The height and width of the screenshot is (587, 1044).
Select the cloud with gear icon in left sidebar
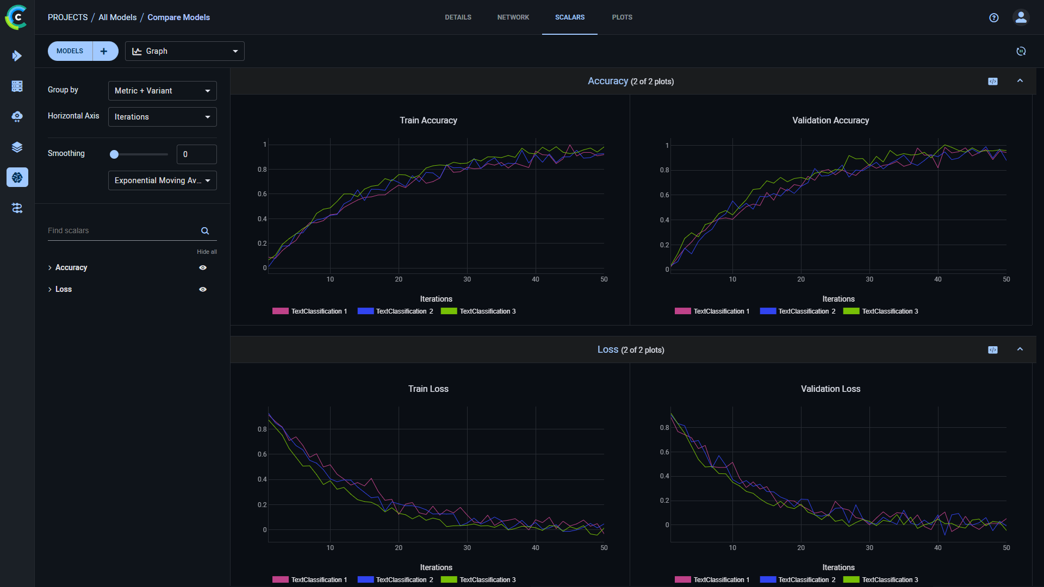point(17,116)
